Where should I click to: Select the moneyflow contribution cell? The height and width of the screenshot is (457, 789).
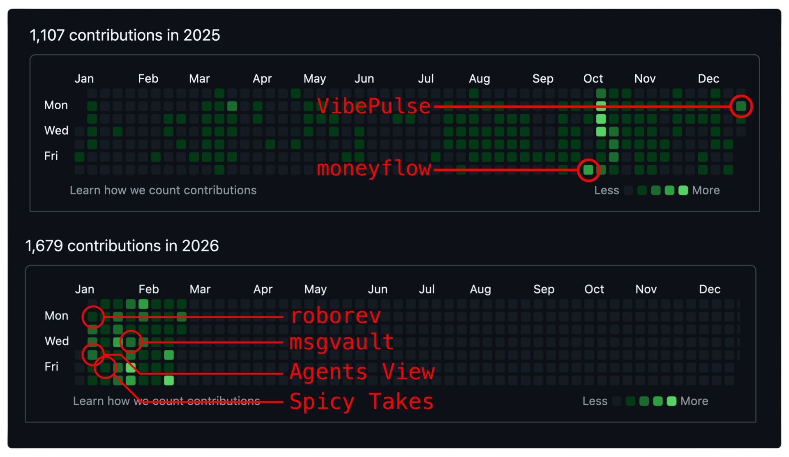(x=588, y=170)
